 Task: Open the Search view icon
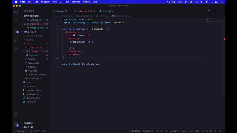[x=16, y=21]
